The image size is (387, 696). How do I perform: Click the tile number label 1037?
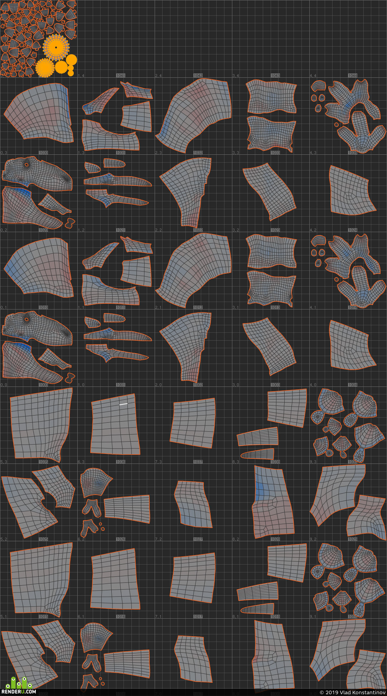(x=198, y=462)
